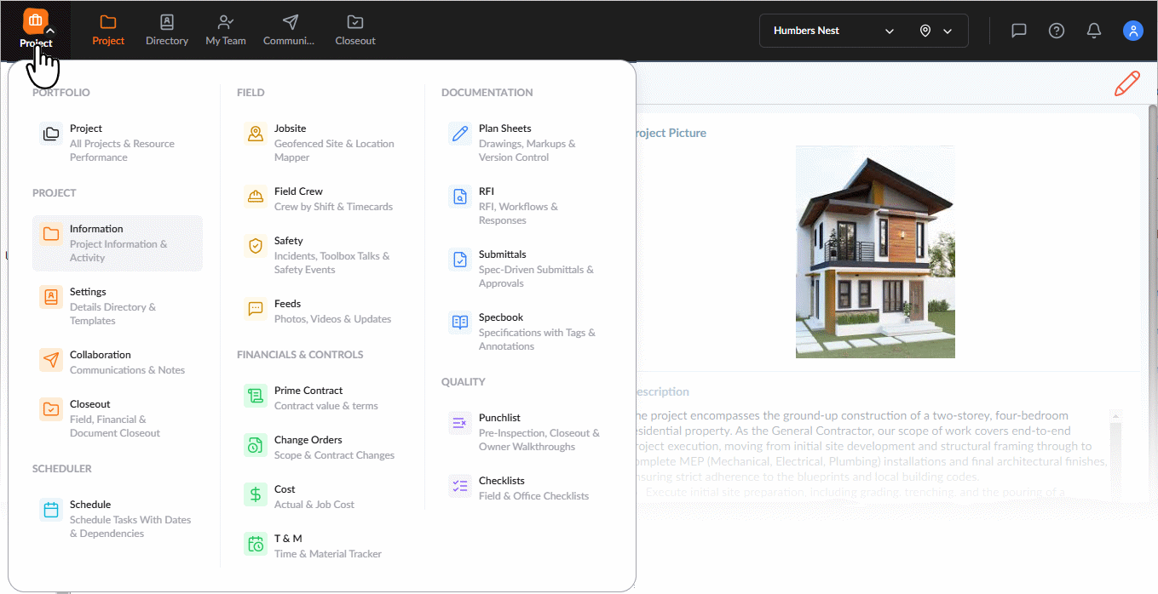Click 'Specifications with Tags & Annotations' text
The image size is (1158, 594).
pos(538,340)
